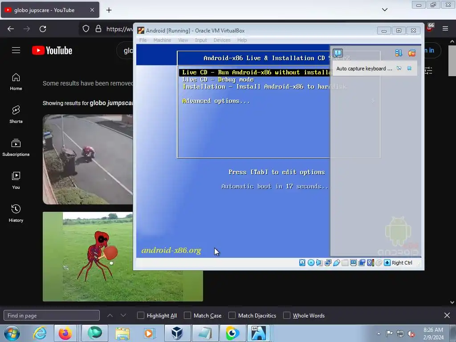Dismiss the Auto capture keyboard notification

[x=410, y=68]
